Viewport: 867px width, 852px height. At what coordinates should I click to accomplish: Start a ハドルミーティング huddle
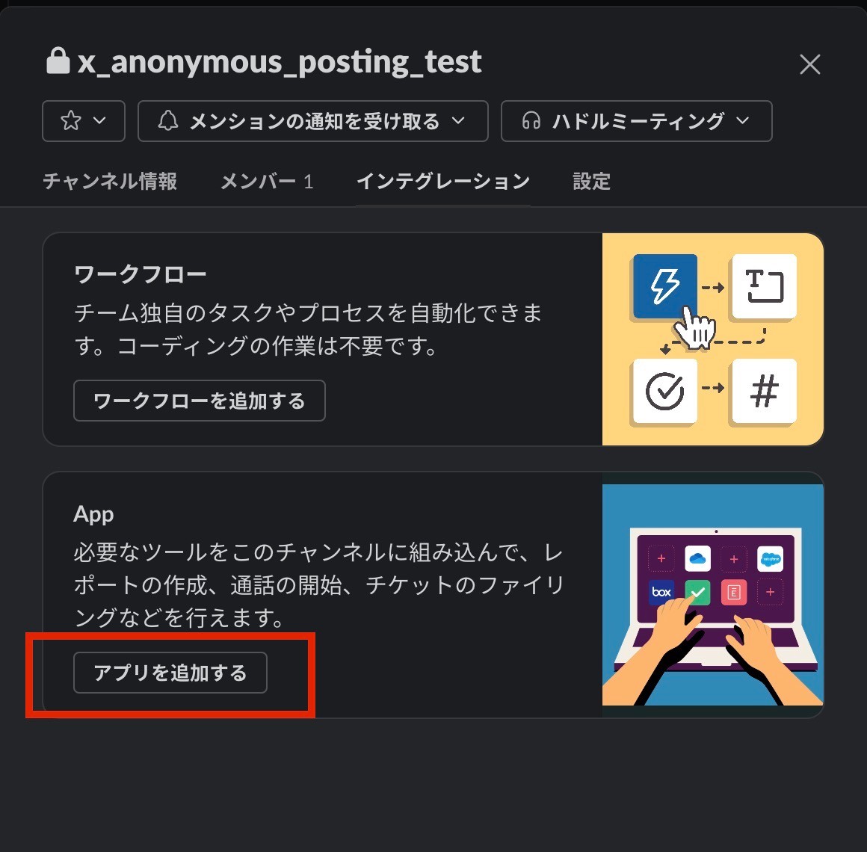coord(636,121)
